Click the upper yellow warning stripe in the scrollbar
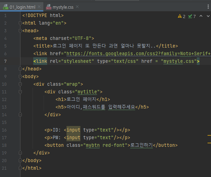Image resolution: width=211 pixels, height=177 pixels. [209, 135]
